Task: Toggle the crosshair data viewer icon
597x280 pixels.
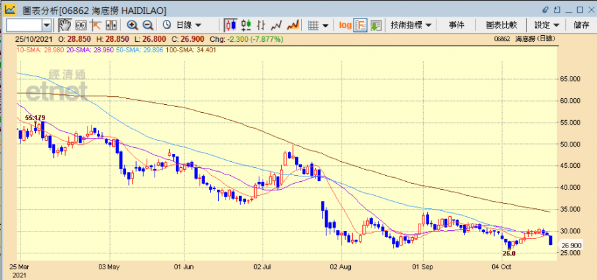Action: click(x=81, y=25)
